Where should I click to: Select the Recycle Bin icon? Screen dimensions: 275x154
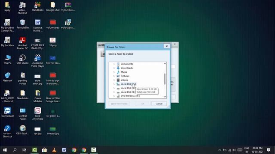(x=22, y=24)
